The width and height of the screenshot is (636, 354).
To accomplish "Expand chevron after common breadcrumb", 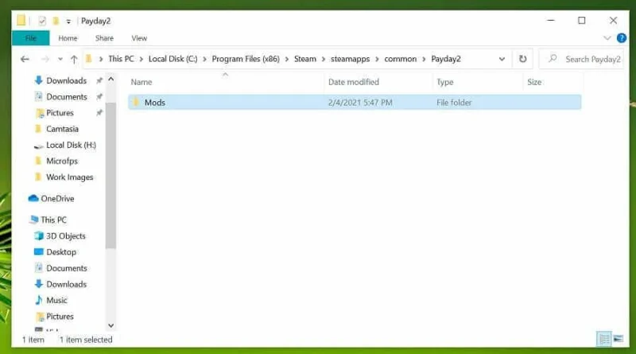I will point(424,60).
